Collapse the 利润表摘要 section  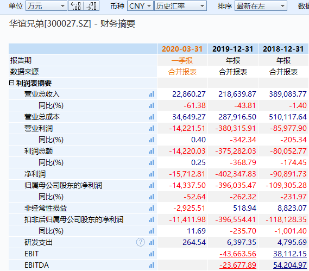[x=11, y=83]
